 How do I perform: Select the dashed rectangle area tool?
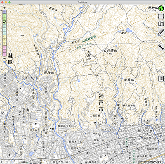click(161, 16)
